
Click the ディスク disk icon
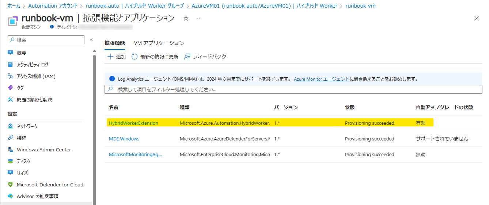[x=11, y=161]
